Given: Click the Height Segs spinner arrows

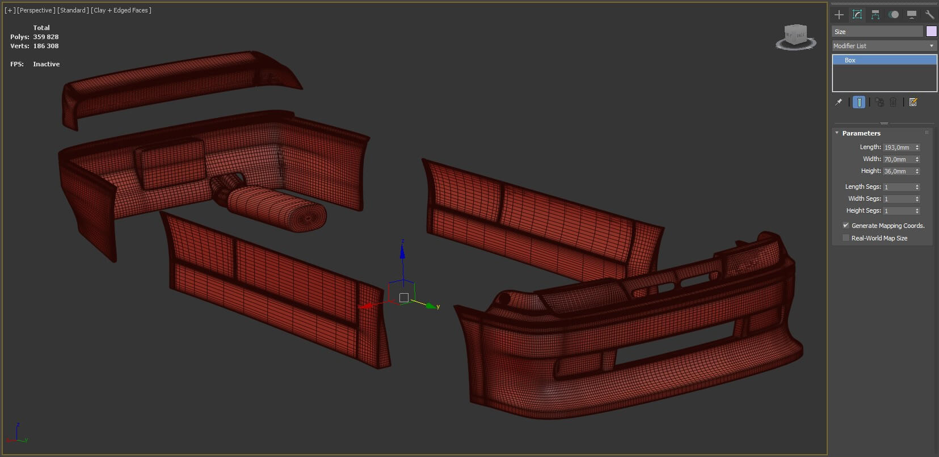Looking at the screenshot, I should tap(917, 211).
